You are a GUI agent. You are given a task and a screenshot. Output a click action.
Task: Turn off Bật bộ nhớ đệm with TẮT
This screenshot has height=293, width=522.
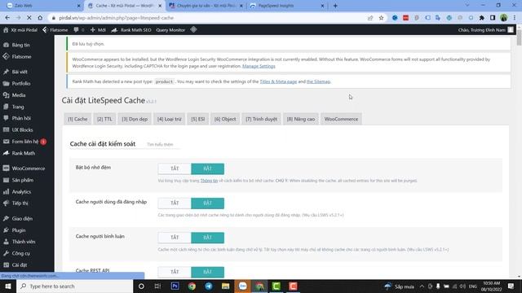(175, 168)
